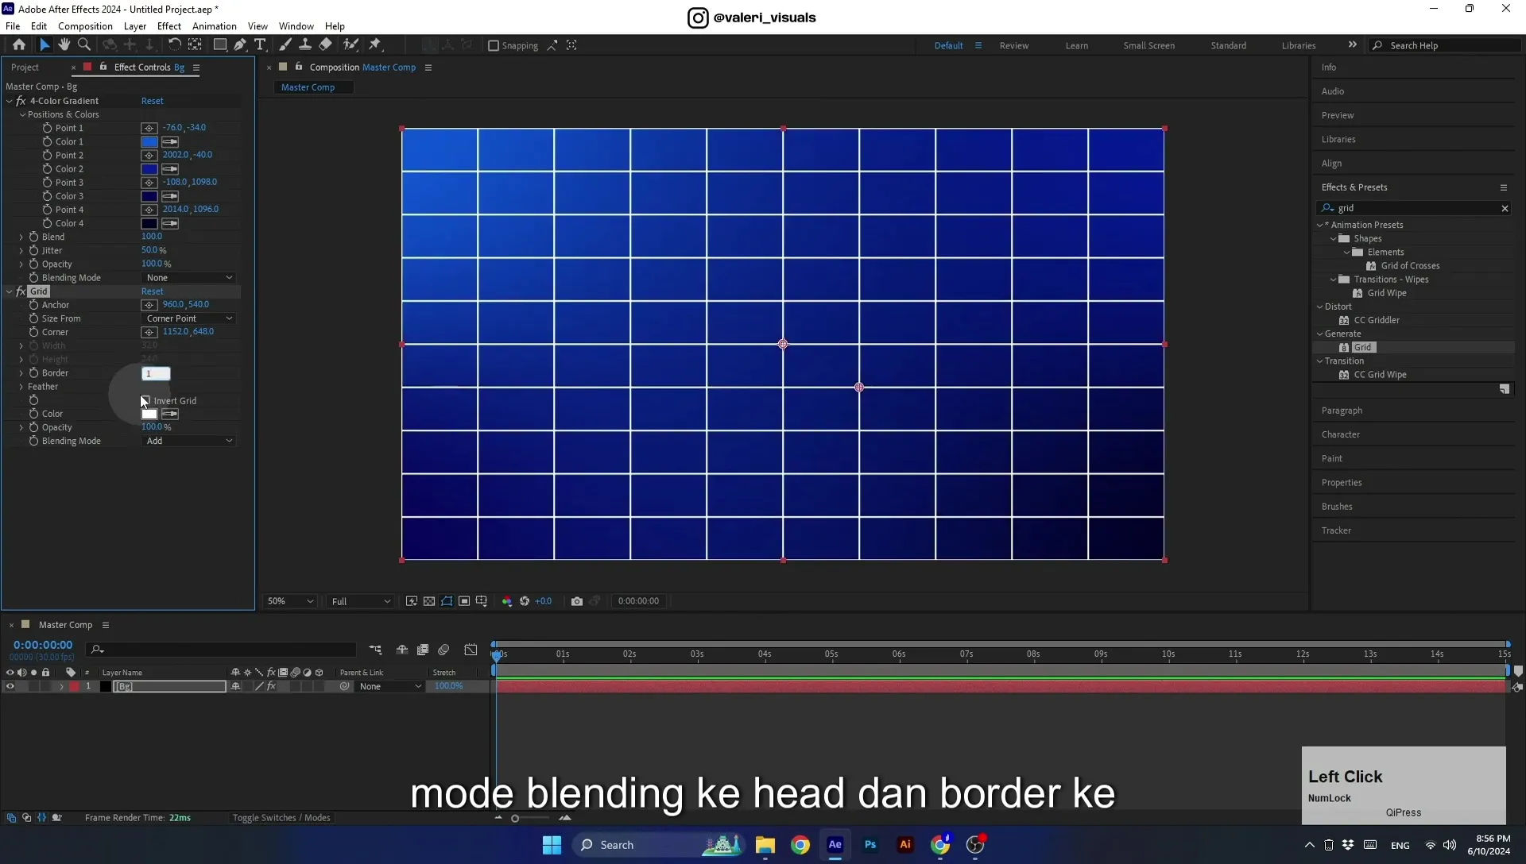
Task: Switch to the Review workspace
Action: tap(1014, 45)
